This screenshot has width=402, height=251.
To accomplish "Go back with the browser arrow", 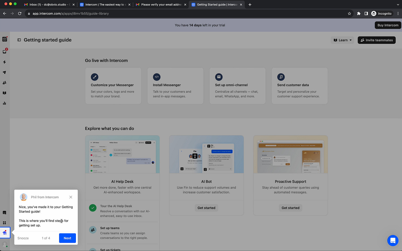I will 5,14.
